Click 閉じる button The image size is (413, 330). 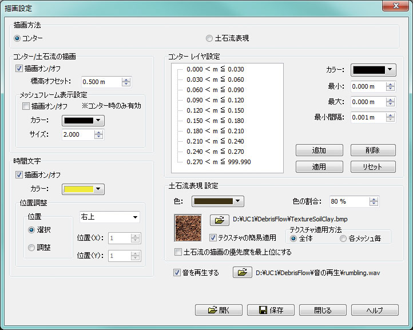point(323,310)
